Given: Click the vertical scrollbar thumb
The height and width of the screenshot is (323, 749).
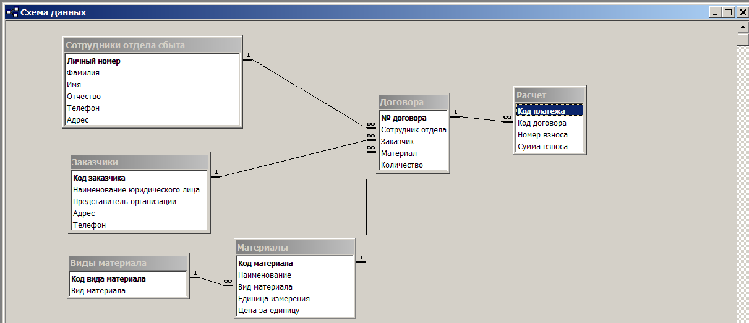Looking at the screenshot, I should (743, 39).
